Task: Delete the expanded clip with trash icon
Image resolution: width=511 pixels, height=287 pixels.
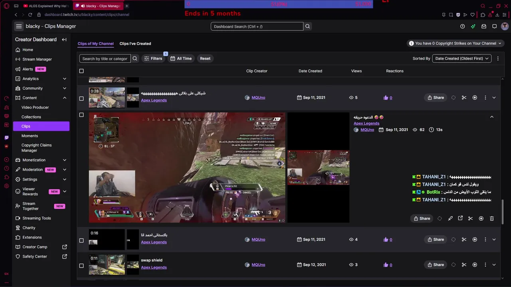Action: click(x=492, y=218)
